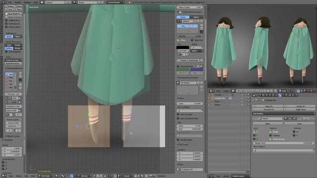Screen dimensions: 317x178
Task: Edit View Lens value field
Action: (x=190, y=103)
